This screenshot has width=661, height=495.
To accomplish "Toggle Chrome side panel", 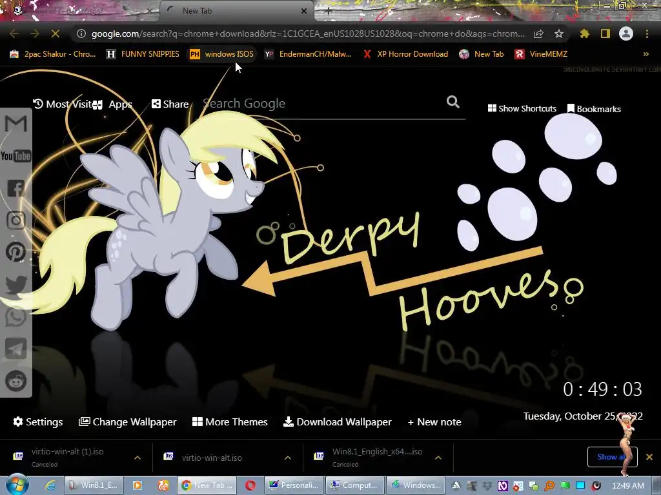I will pos(605,34).
